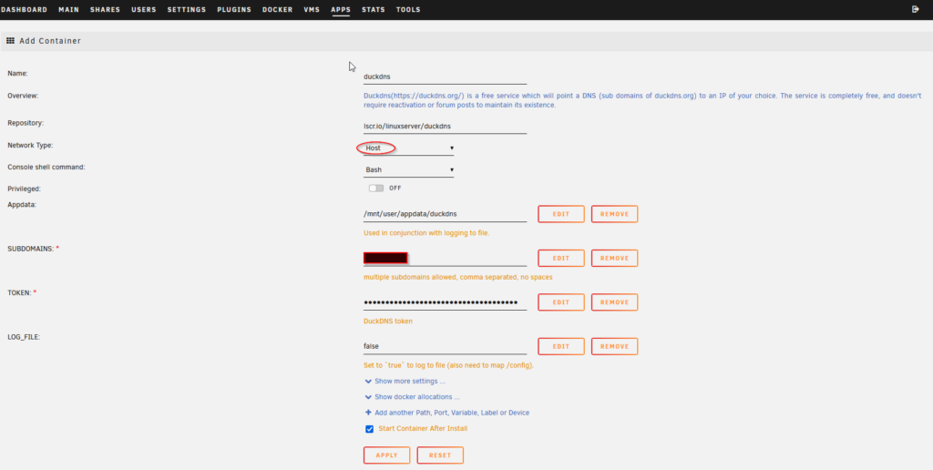The width and height of the screenshot is (933, 470).
Task: Click the grid icon beside Add Container
Action: tap(11, 41)
